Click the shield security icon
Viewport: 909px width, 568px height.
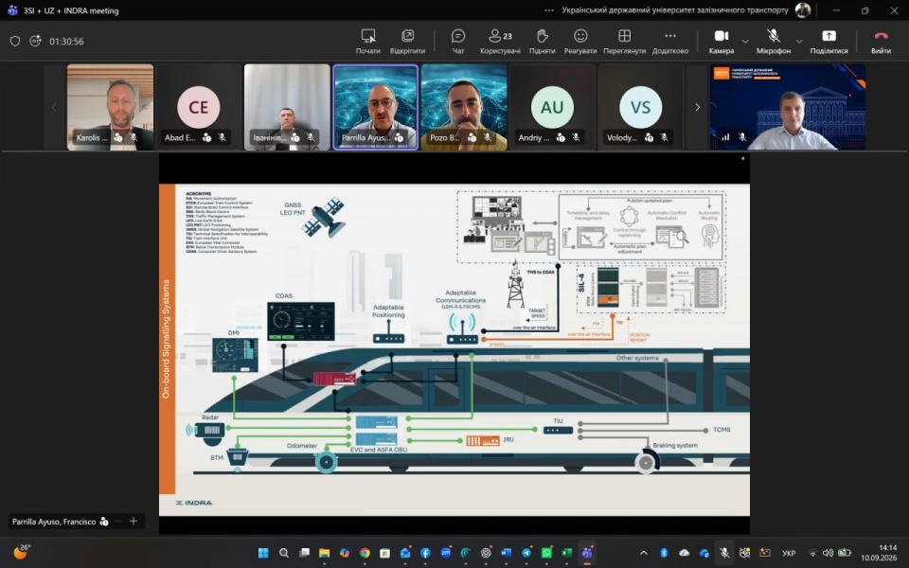click(15, 41)
